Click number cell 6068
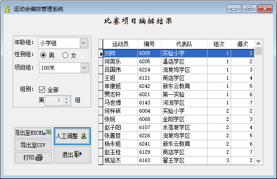 [x=149, y=119]
